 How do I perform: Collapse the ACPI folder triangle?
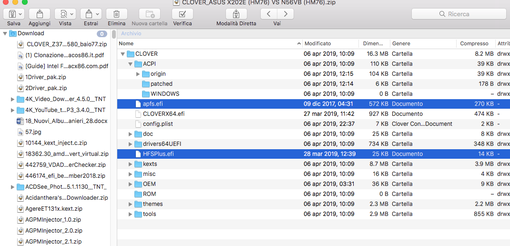click(131, 64)
